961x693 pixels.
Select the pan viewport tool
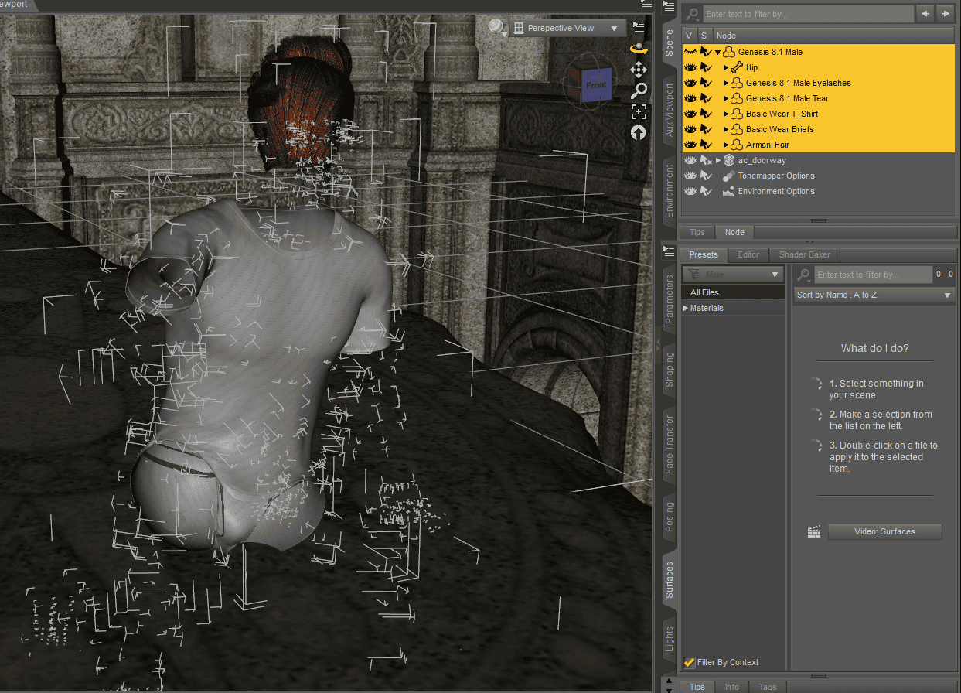pos(639,70)
